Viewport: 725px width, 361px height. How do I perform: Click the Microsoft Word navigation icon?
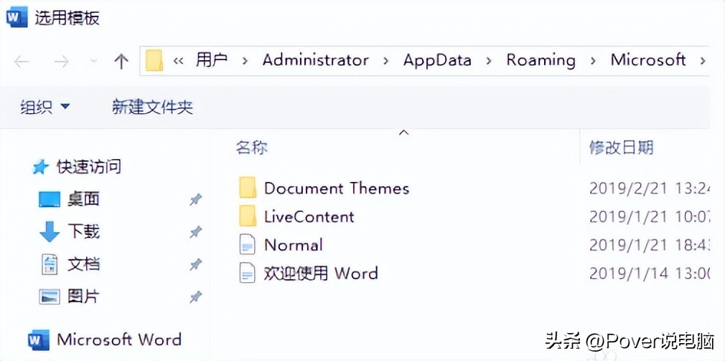tap(39, 340)
